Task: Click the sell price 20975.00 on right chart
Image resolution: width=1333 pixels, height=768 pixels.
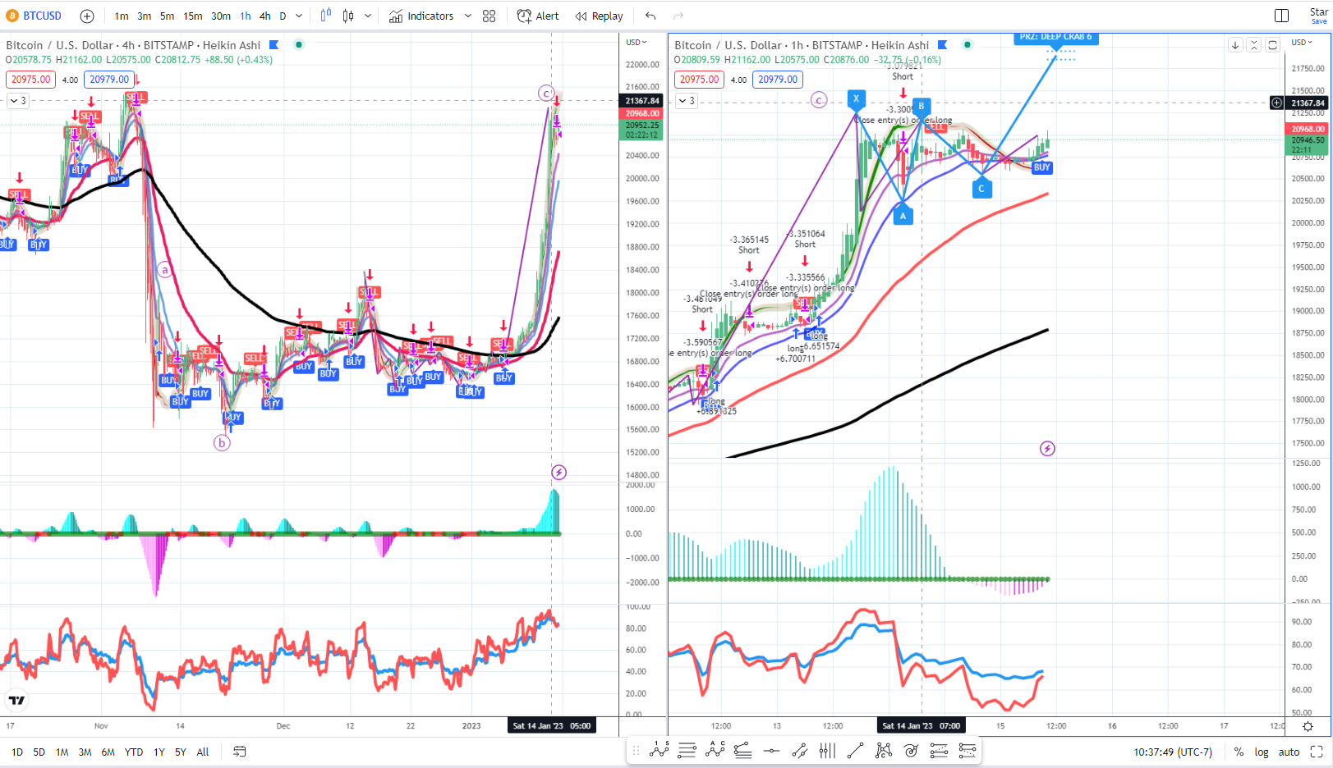Action: click(699, 80)
